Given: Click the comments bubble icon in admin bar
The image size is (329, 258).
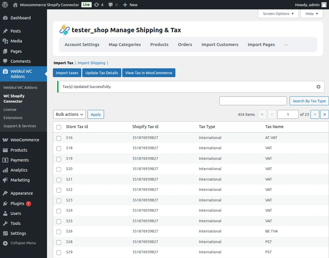Looking at the screenshot, I should pyautogui.click(x=111, y=5).
